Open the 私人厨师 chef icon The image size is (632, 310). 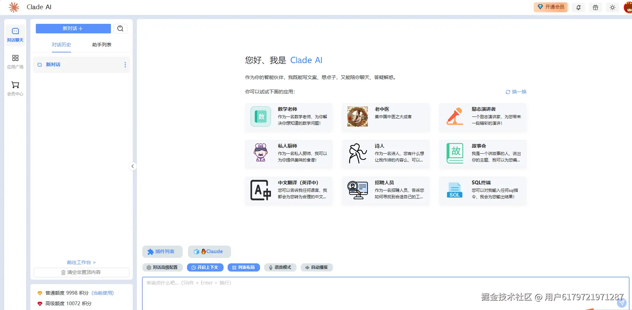click(261, 153)
